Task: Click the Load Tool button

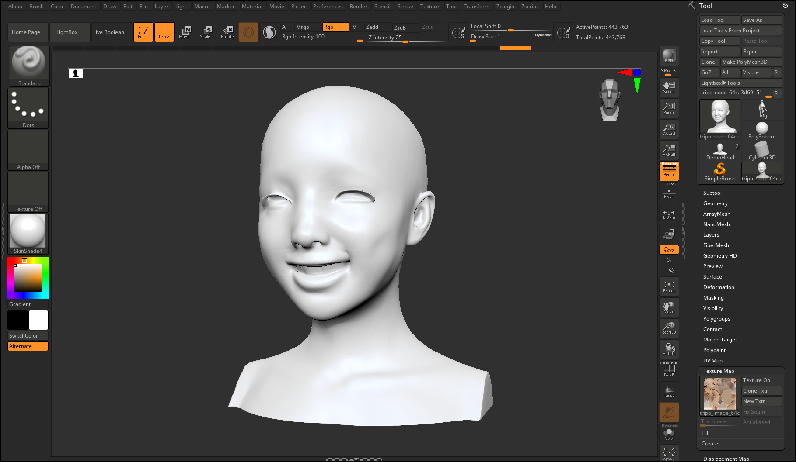Action: tap(719, 20)
